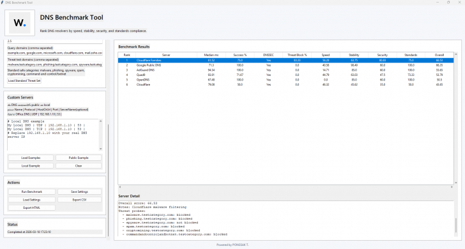Export results with Export CSV
Image resolution: width=465 pixels, height=249 pixels.
(79, 200)
